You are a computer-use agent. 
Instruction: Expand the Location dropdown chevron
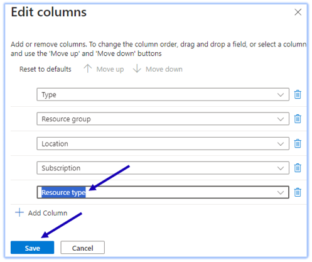click(x=281, y=144)
